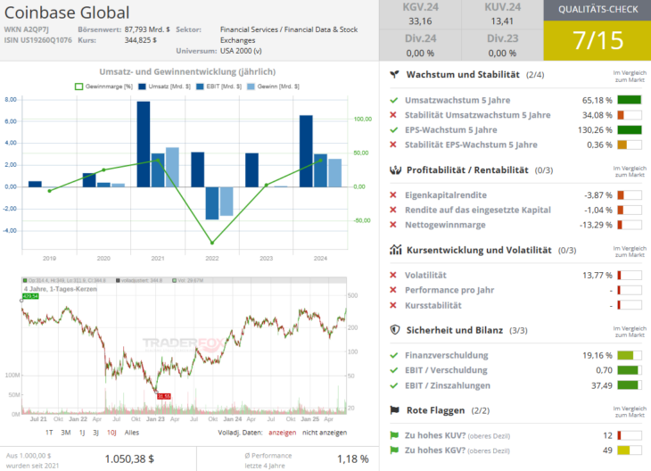Click market comparison bar for Finanzverschuldung

[x=629, y=356]
